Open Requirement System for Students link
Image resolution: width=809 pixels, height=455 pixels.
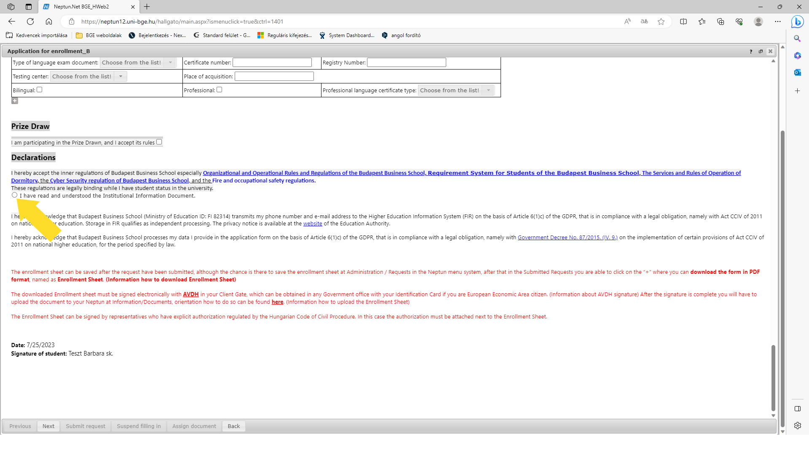tap(533, 173)
